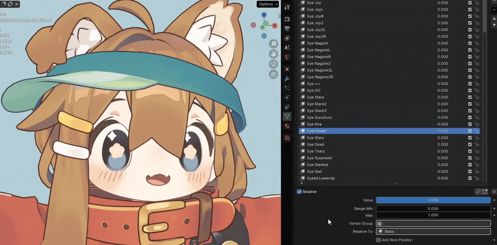Screen dimensions: 497x245
Task: Mute the Eye Joy shape key
Action: point(470,2)
